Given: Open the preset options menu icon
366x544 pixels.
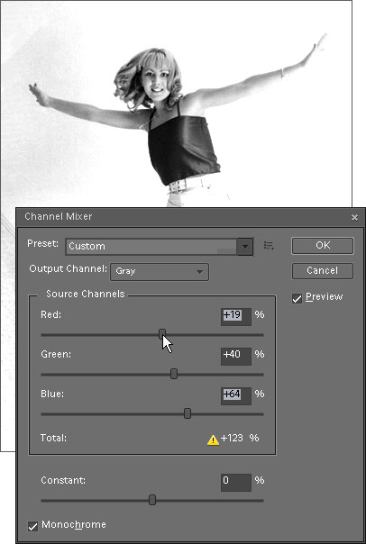Looking at the screenshot, I should pos(269,246).
